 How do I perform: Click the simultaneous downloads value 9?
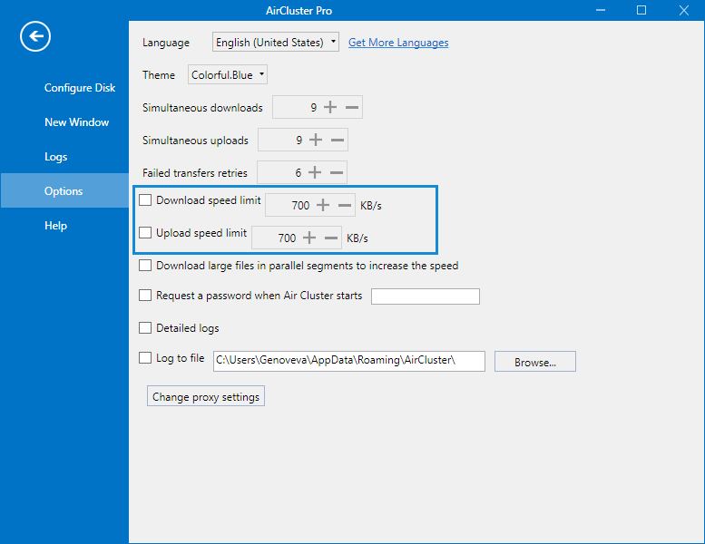tap(313, 108)
